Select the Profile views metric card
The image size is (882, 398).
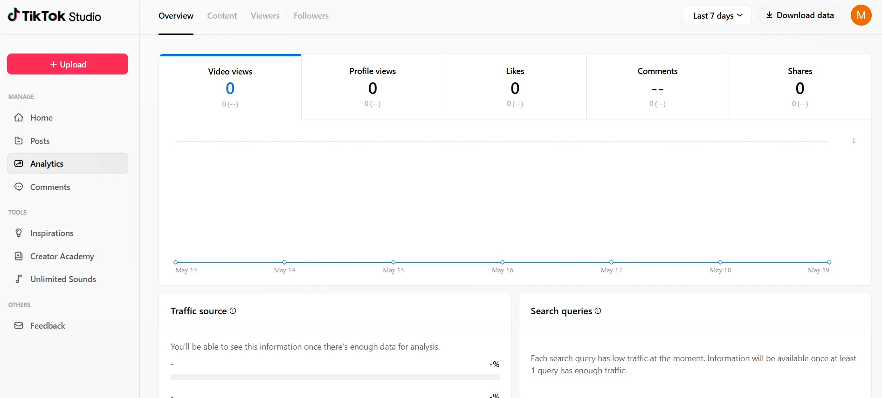[372, 87]
